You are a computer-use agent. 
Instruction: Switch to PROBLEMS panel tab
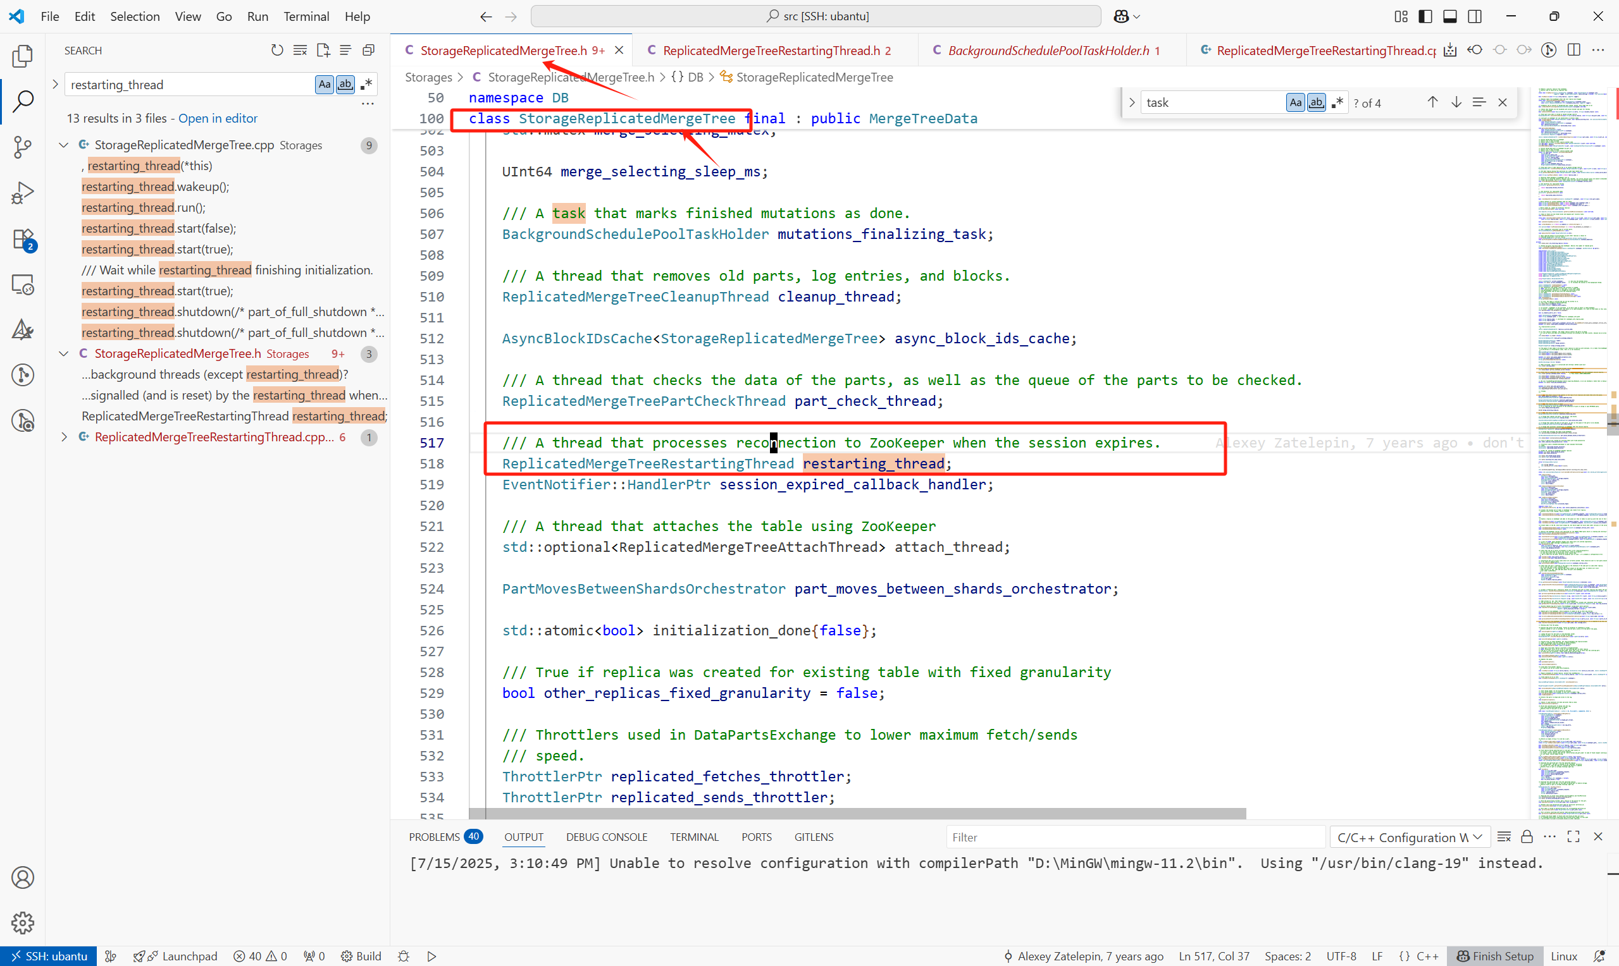(445, 837)
